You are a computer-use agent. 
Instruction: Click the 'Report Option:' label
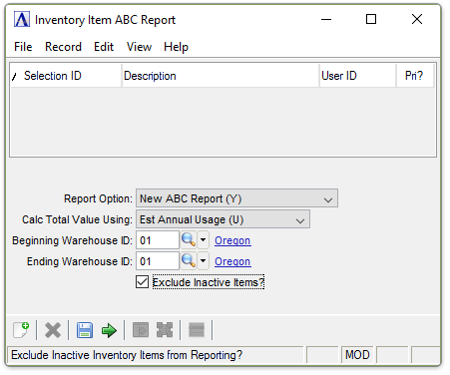[x=98, y=198]
